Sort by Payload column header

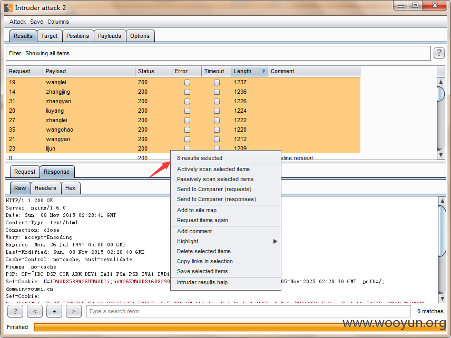[x=89, y=71]
